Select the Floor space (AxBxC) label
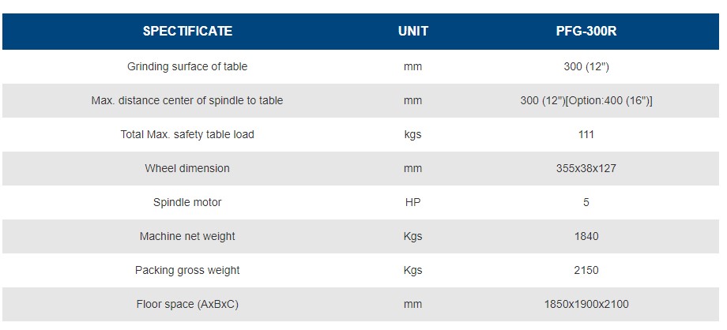Viewport: 727px width, 330px height. click(x=187, y=305)
